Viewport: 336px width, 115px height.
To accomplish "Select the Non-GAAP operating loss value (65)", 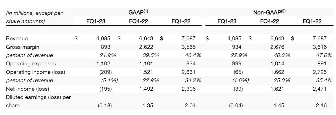I will tap(236, 72).
